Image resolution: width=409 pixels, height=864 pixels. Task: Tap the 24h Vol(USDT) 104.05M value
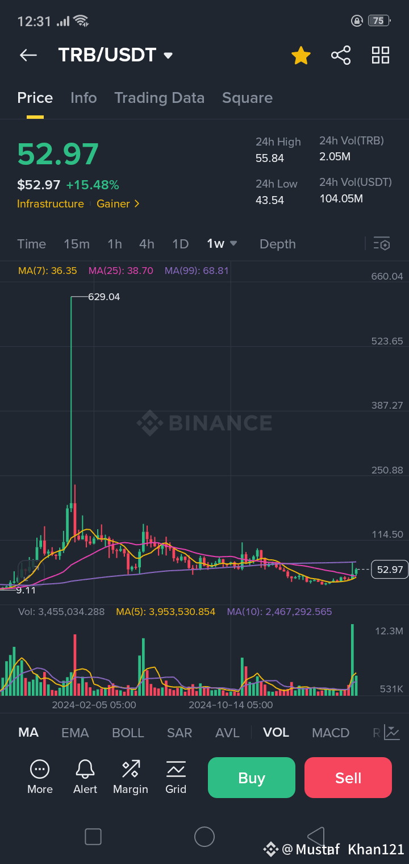341,199
